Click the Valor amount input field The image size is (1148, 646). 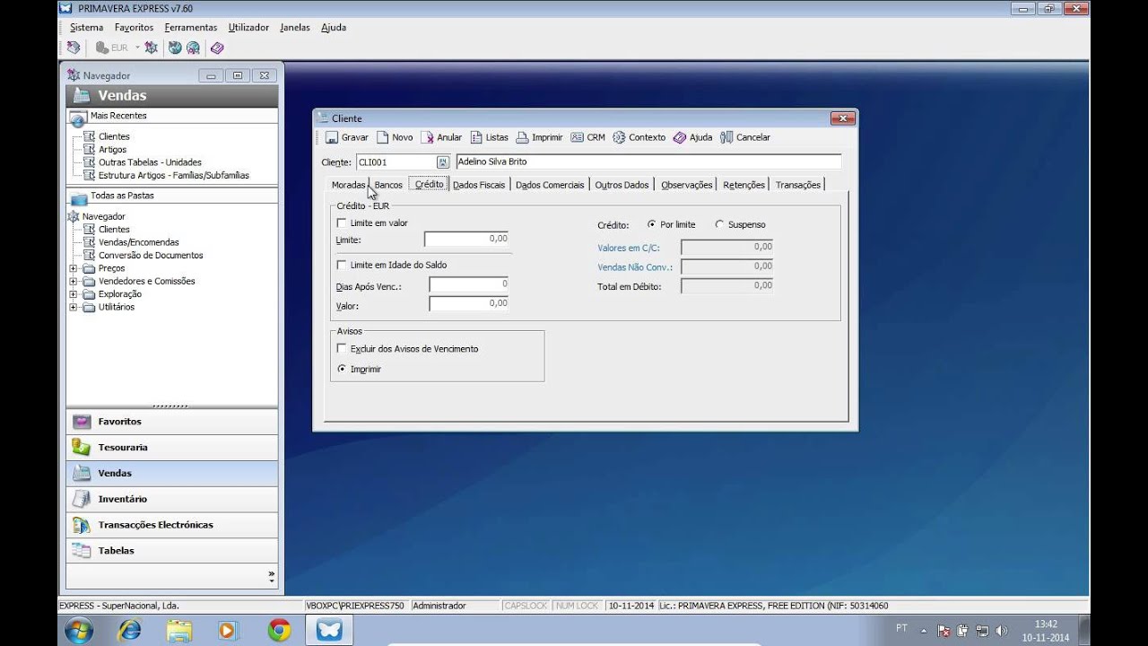pyautogui.click(x=469, y=304)
